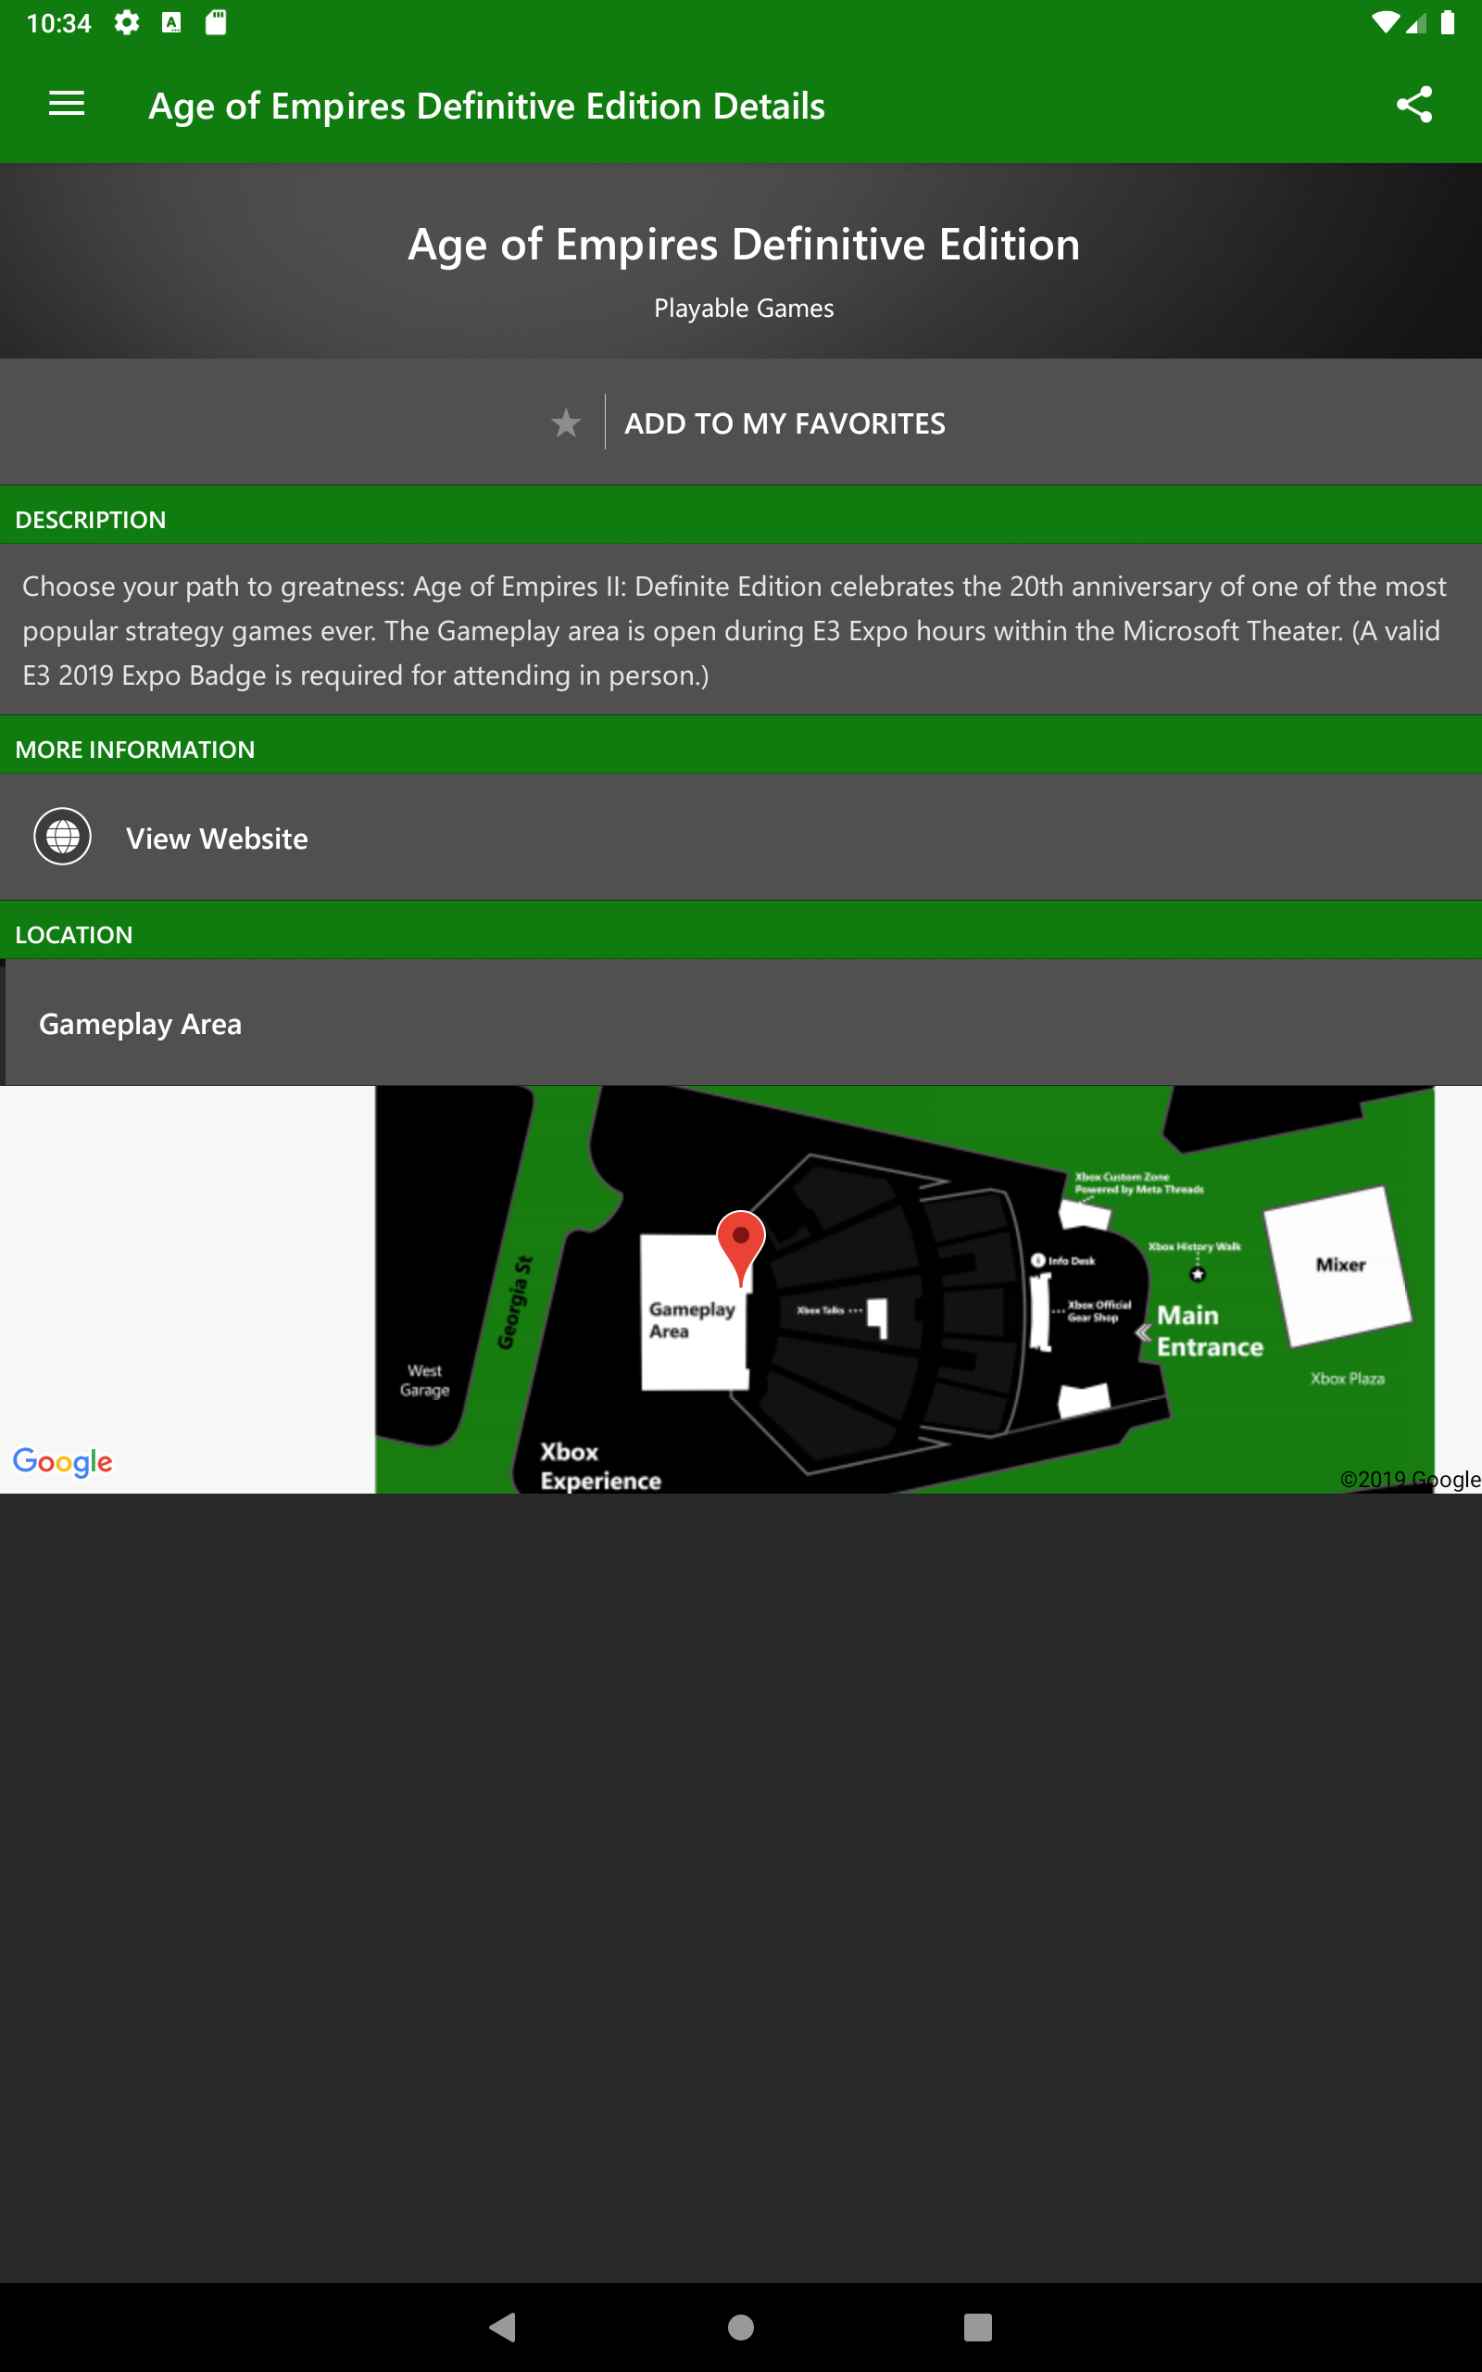
Task: Tap the Xbox Plaza map label
Action: coord(1348,1378)
